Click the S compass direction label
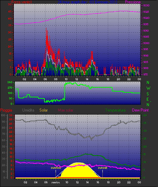 tap(148, 94)
